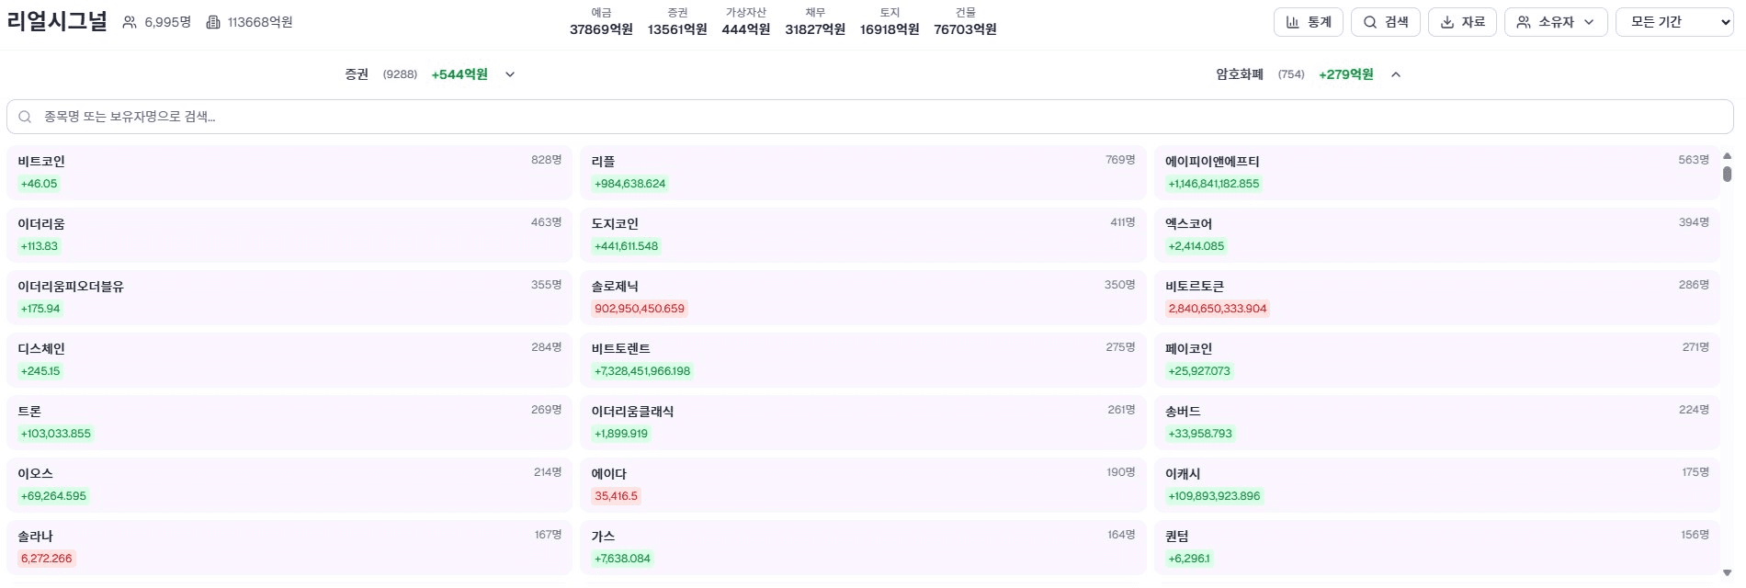
Task: Click the magnifier icon in the 검색 button
Action: click(x=1370, y=22)
